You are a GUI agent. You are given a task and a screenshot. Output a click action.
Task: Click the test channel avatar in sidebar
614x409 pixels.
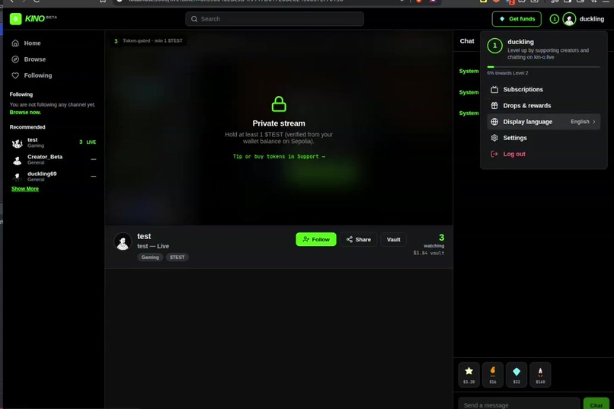tap(17, 143)
